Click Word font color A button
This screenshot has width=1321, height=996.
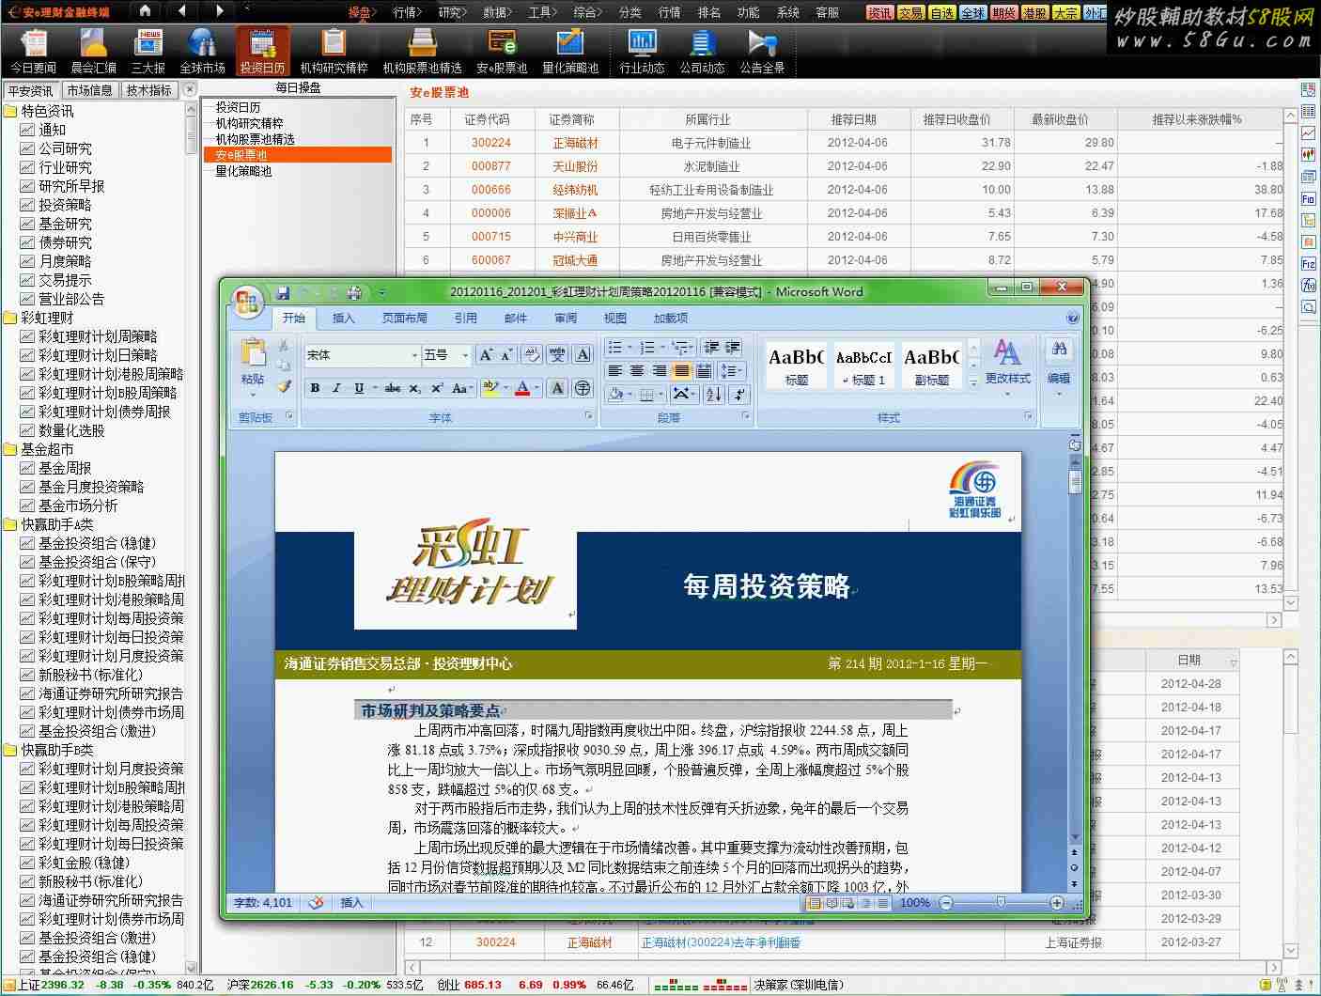pos(522,388)
